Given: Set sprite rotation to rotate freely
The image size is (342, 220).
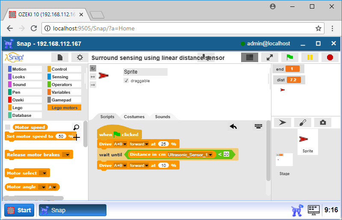Looking at the screenshot, I should click(x=93, y=68).
